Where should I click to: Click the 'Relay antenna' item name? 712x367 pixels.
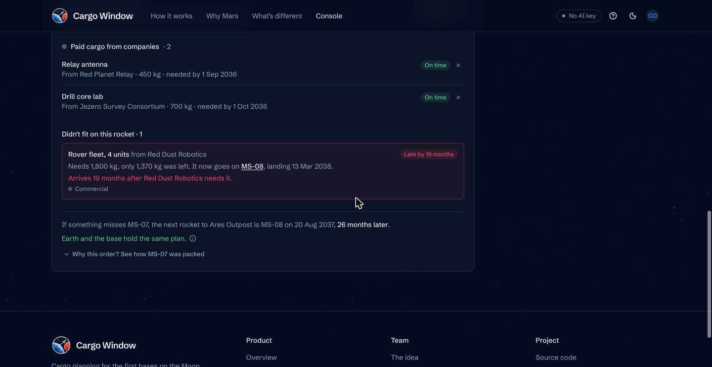click(85, 64)
